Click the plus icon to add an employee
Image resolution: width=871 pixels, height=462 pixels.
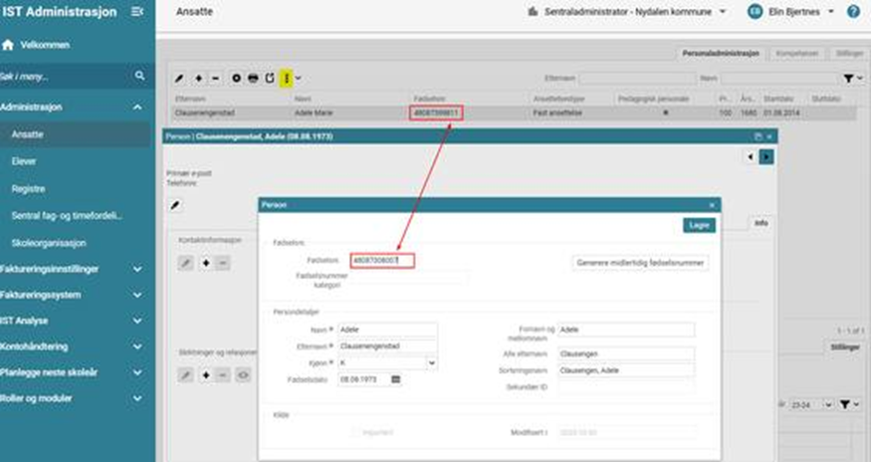pos(198,78)
